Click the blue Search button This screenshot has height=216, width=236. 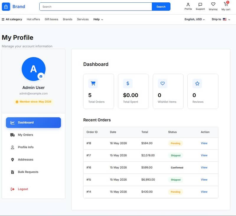[161, 6]
